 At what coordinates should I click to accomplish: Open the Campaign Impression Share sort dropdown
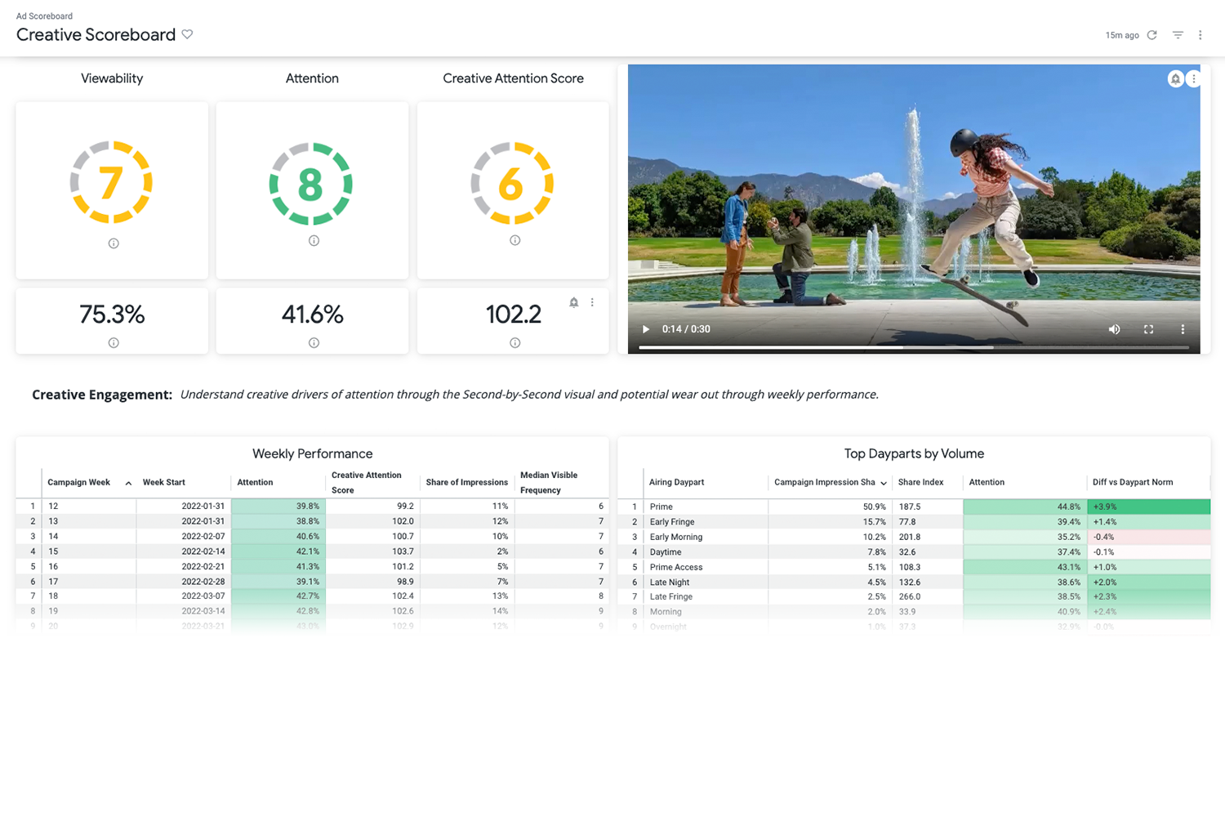pos(885,482)
